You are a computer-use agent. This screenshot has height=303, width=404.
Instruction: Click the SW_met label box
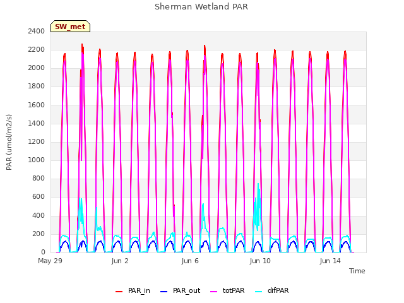point(70,27)
